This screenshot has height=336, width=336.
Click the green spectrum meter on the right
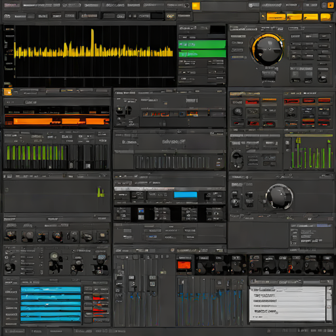click(312, 153)
